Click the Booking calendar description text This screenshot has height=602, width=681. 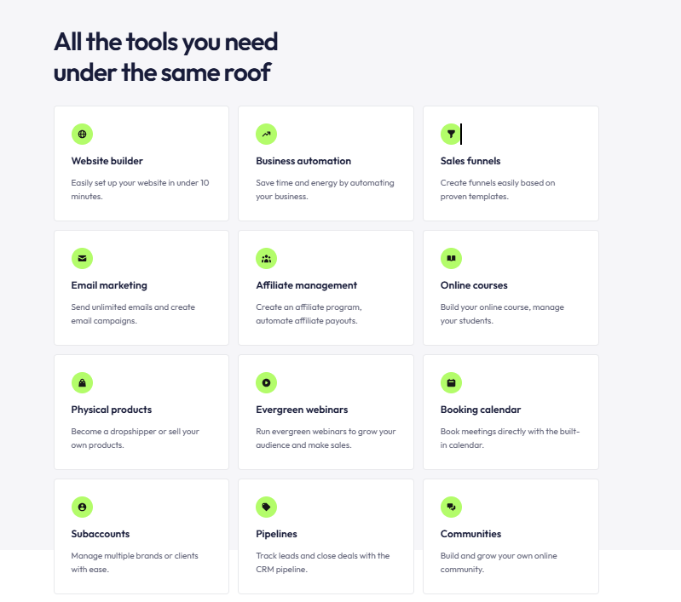(510, 438)
